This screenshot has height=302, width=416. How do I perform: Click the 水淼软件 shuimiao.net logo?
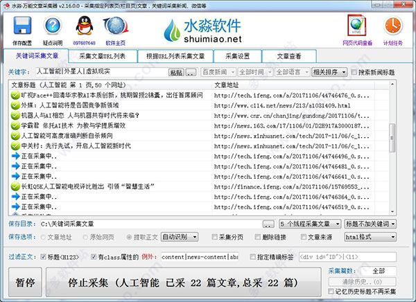click(x=203, y=31)
